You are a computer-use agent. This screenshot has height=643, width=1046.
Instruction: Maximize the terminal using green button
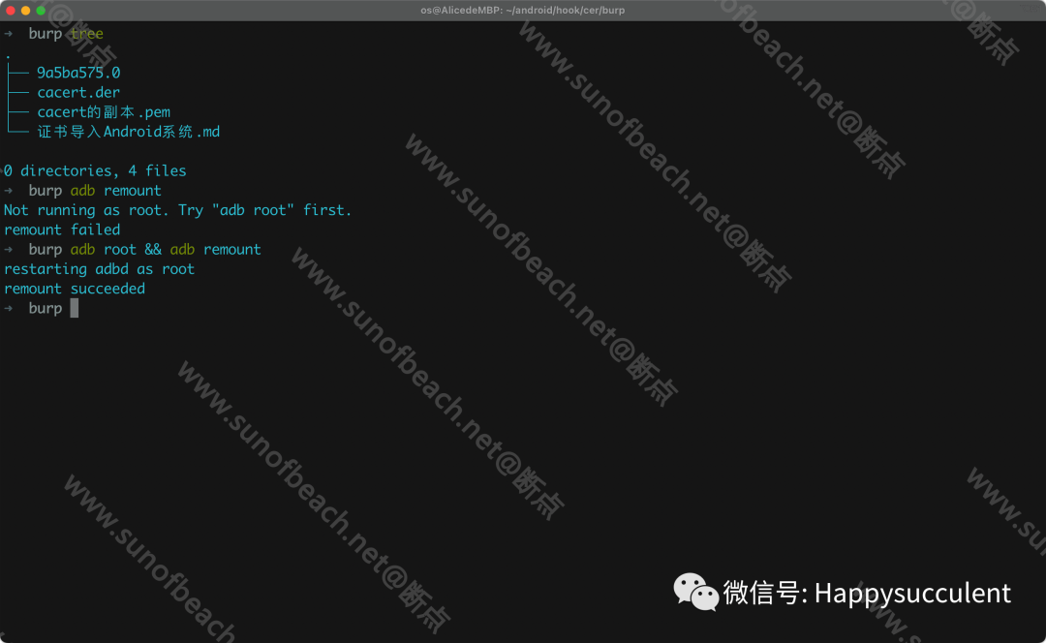(41, 10)
